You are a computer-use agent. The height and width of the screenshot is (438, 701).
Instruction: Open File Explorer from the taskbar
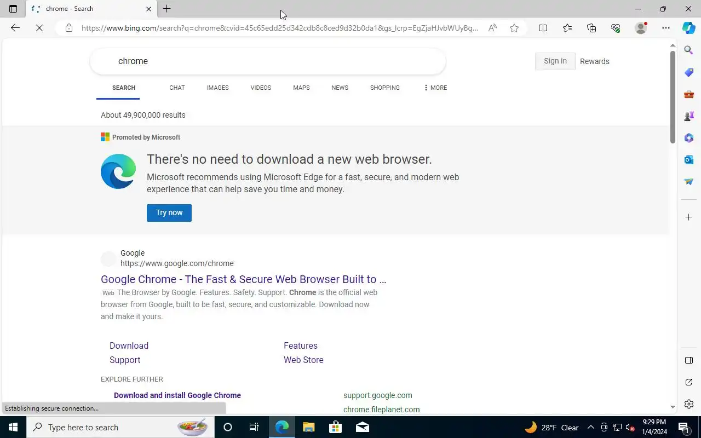coord(308,428)
